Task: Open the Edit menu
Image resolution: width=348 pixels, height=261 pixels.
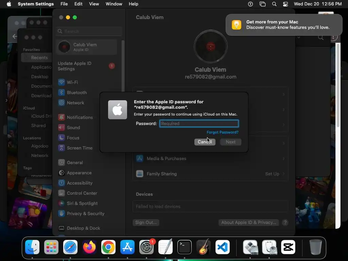Action: (x=79, y=4)
